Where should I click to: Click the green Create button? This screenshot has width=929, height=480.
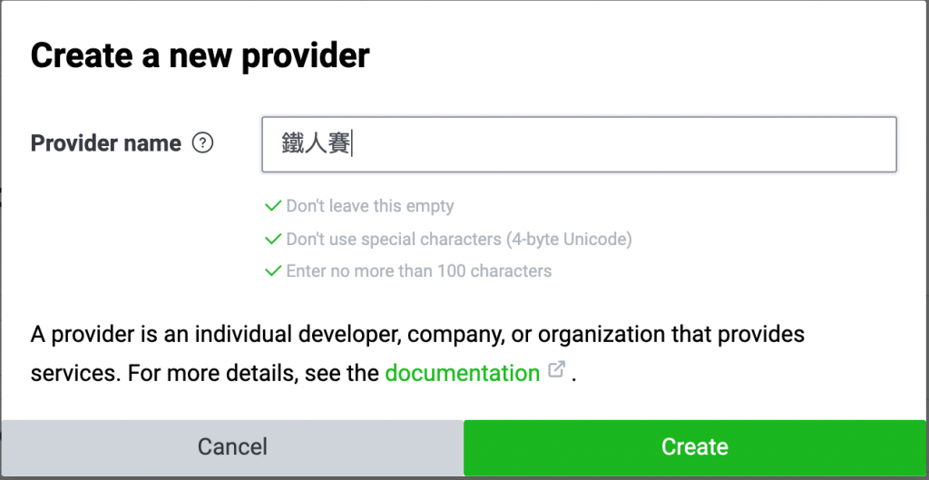point(694,446)
